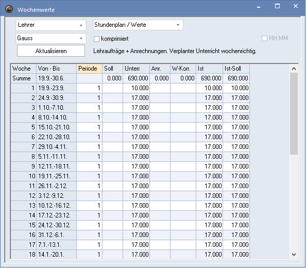Enable the komprimiert checkbox
306x268 pixels.
coord(97,39)
